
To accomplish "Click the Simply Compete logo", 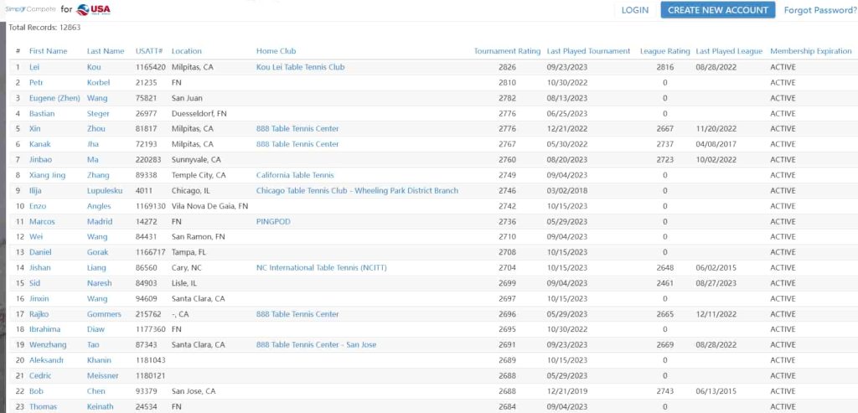I will (x=29, y=9).
